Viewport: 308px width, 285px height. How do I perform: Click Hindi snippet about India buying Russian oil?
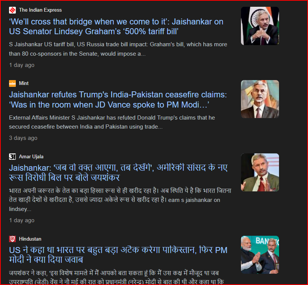[x=120, y=200]
